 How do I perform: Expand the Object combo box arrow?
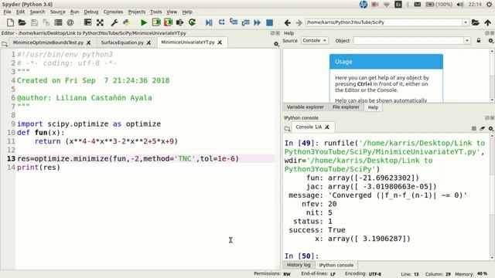tap(467, 40)
